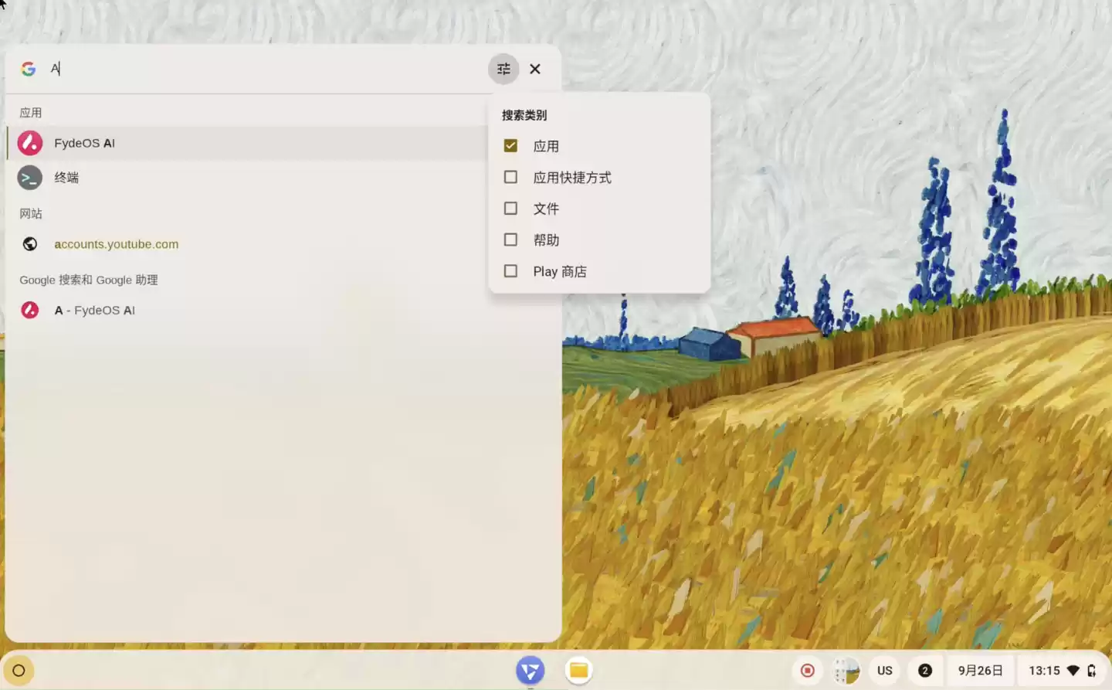
Task: Open the US input method menu
Action: 885,671
